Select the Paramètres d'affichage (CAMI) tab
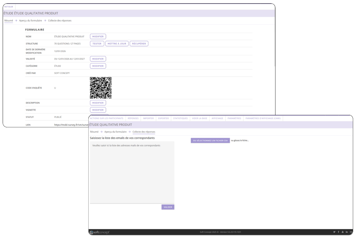Viewport: 357px width, 238px height. [x=263, y=118]
